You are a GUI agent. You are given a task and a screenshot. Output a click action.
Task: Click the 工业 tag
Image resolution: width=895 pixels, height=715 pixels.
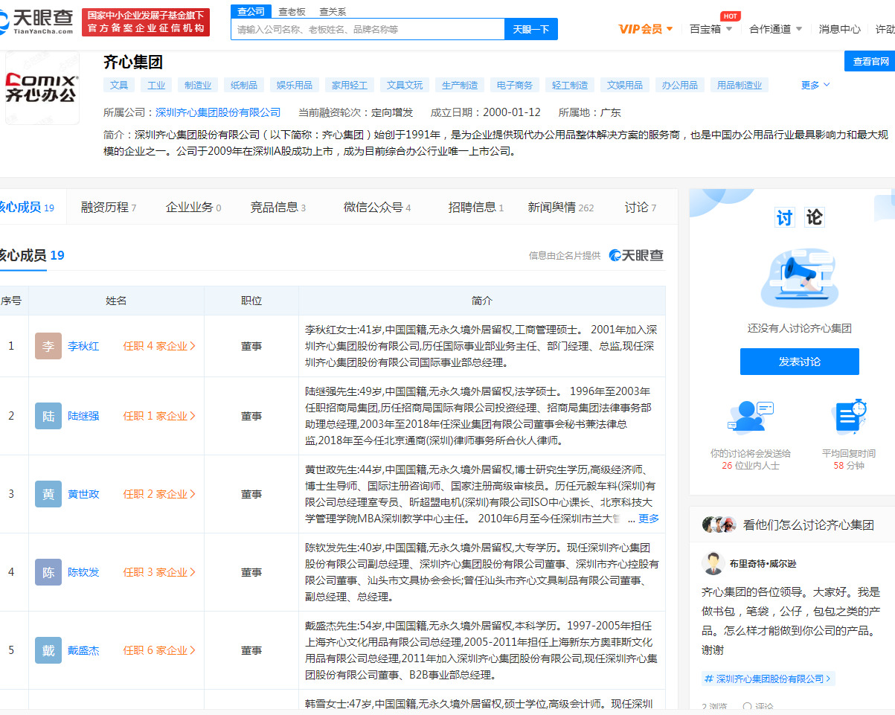tap(156, 85)
